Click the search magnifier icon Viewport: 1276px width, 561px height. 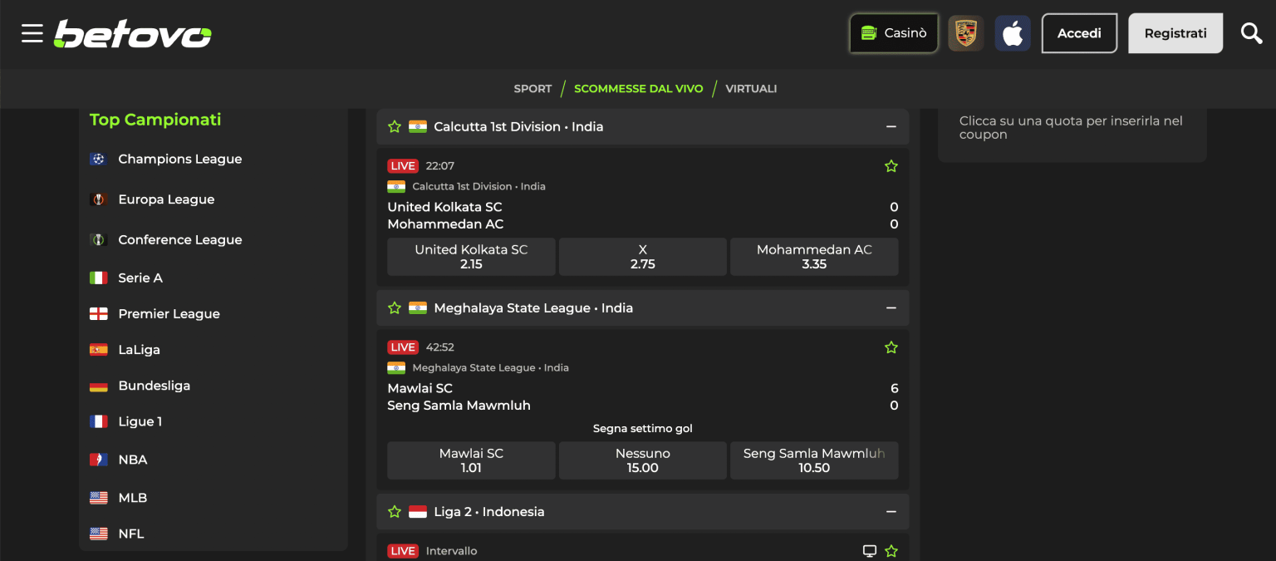pyautogui.click(x=1251, y=33)
